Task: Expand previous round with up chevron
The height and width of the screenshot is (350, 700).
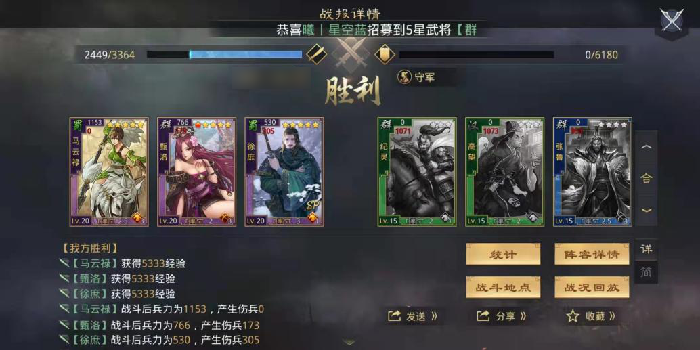Action: (x=647, y=148)
